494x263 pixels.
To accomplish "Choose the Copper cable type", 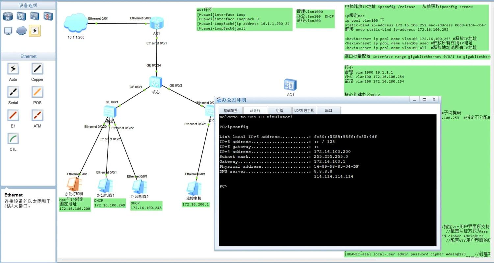I will pos(37,69).
